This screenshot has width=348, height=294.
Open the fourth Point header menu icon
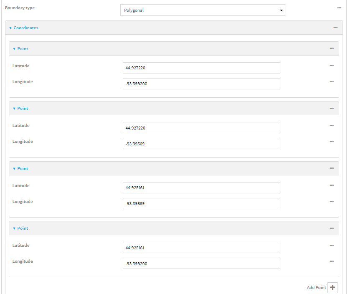331,228
